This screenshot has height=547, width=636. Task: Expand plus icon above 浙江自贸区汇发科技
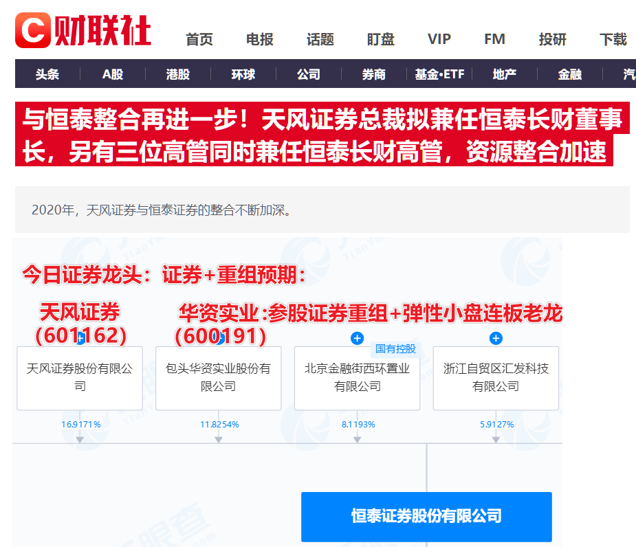496,338
